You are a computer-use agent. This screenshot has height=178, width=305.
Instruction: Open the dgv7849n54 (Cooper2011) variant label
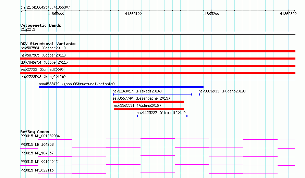click(44, 62)
